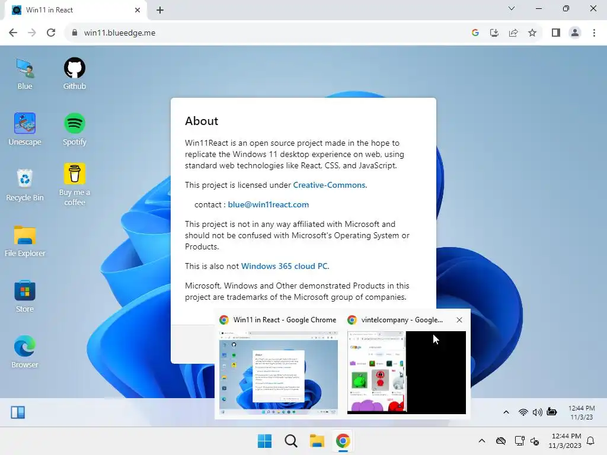Open a new Chrome tab
The width and height of the screenshot is (607, 455).
pos(160,10)
